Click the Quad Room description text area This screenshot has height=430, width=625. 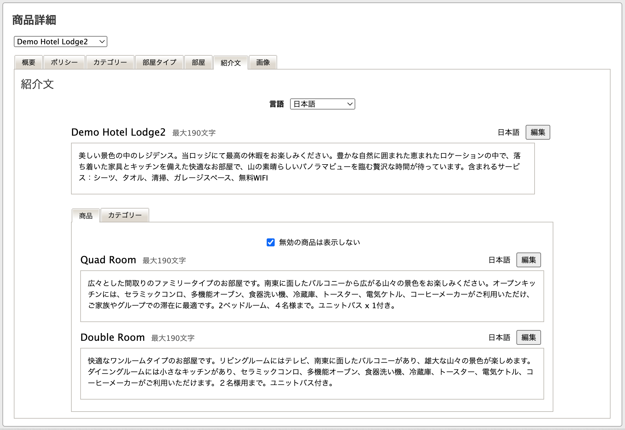click(312, 296)
